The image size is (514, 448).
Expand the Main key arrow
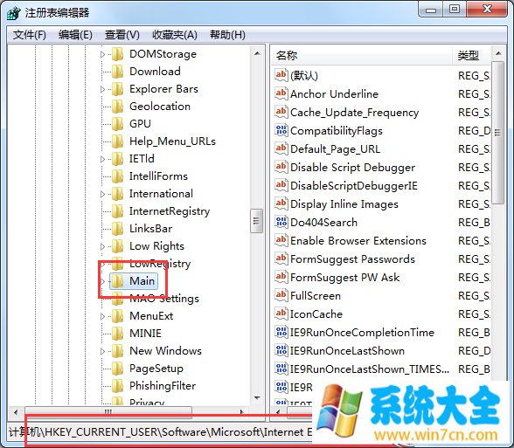click(102, 281)
